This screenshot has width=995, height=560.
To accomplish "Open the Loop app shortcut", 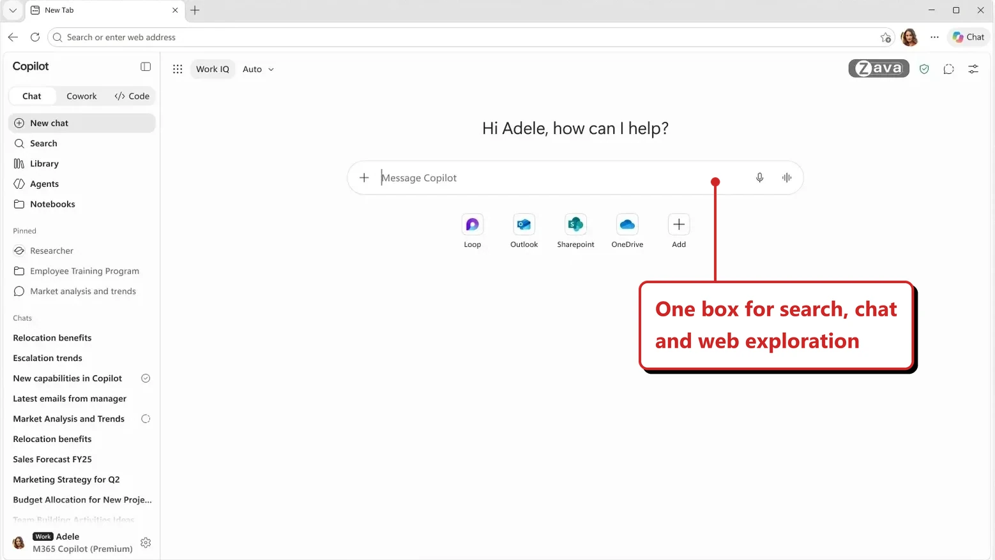I will click(473, 231).
